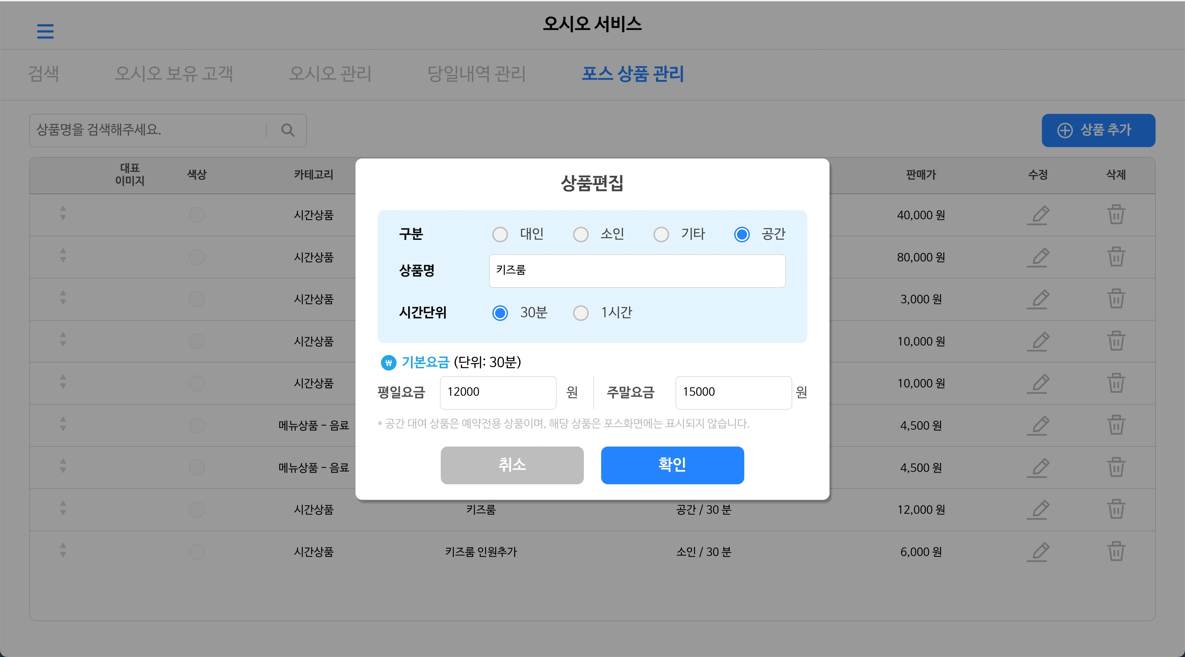Choose 1시간 time unit

(x=580, y=313)
